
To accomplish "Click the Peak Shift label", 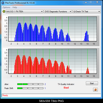I will pos(9,88).
